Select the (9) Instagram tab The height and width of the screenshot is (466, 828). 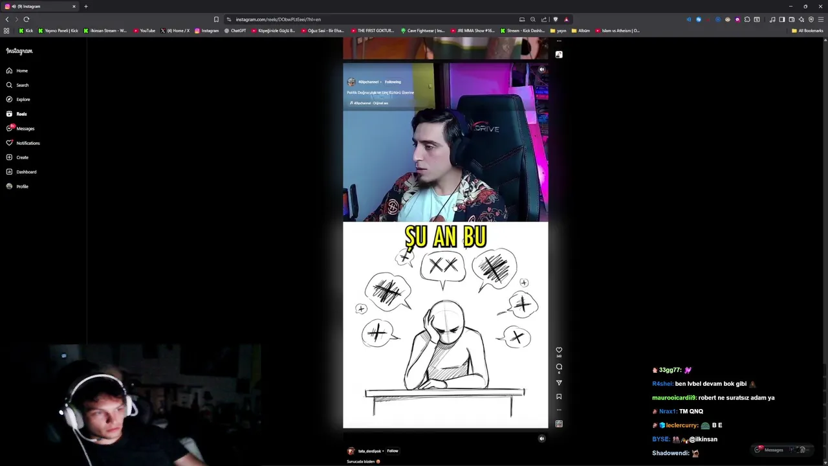coord(40,6)
